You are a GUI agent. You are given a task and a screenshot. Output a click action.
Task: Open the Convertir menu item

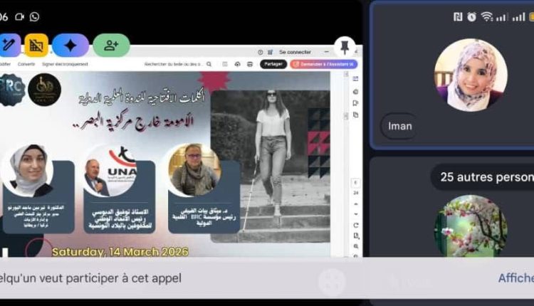(x=26, y=64)
